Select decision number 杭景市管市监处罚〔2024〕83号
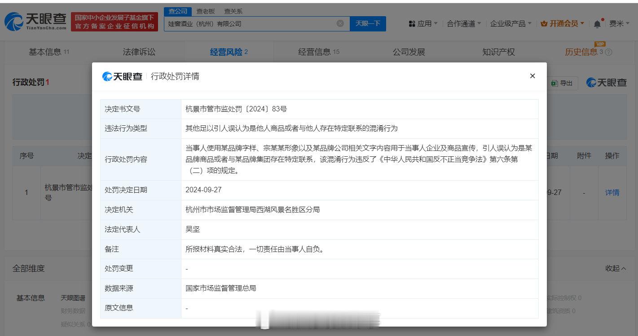 click(236, 109)
